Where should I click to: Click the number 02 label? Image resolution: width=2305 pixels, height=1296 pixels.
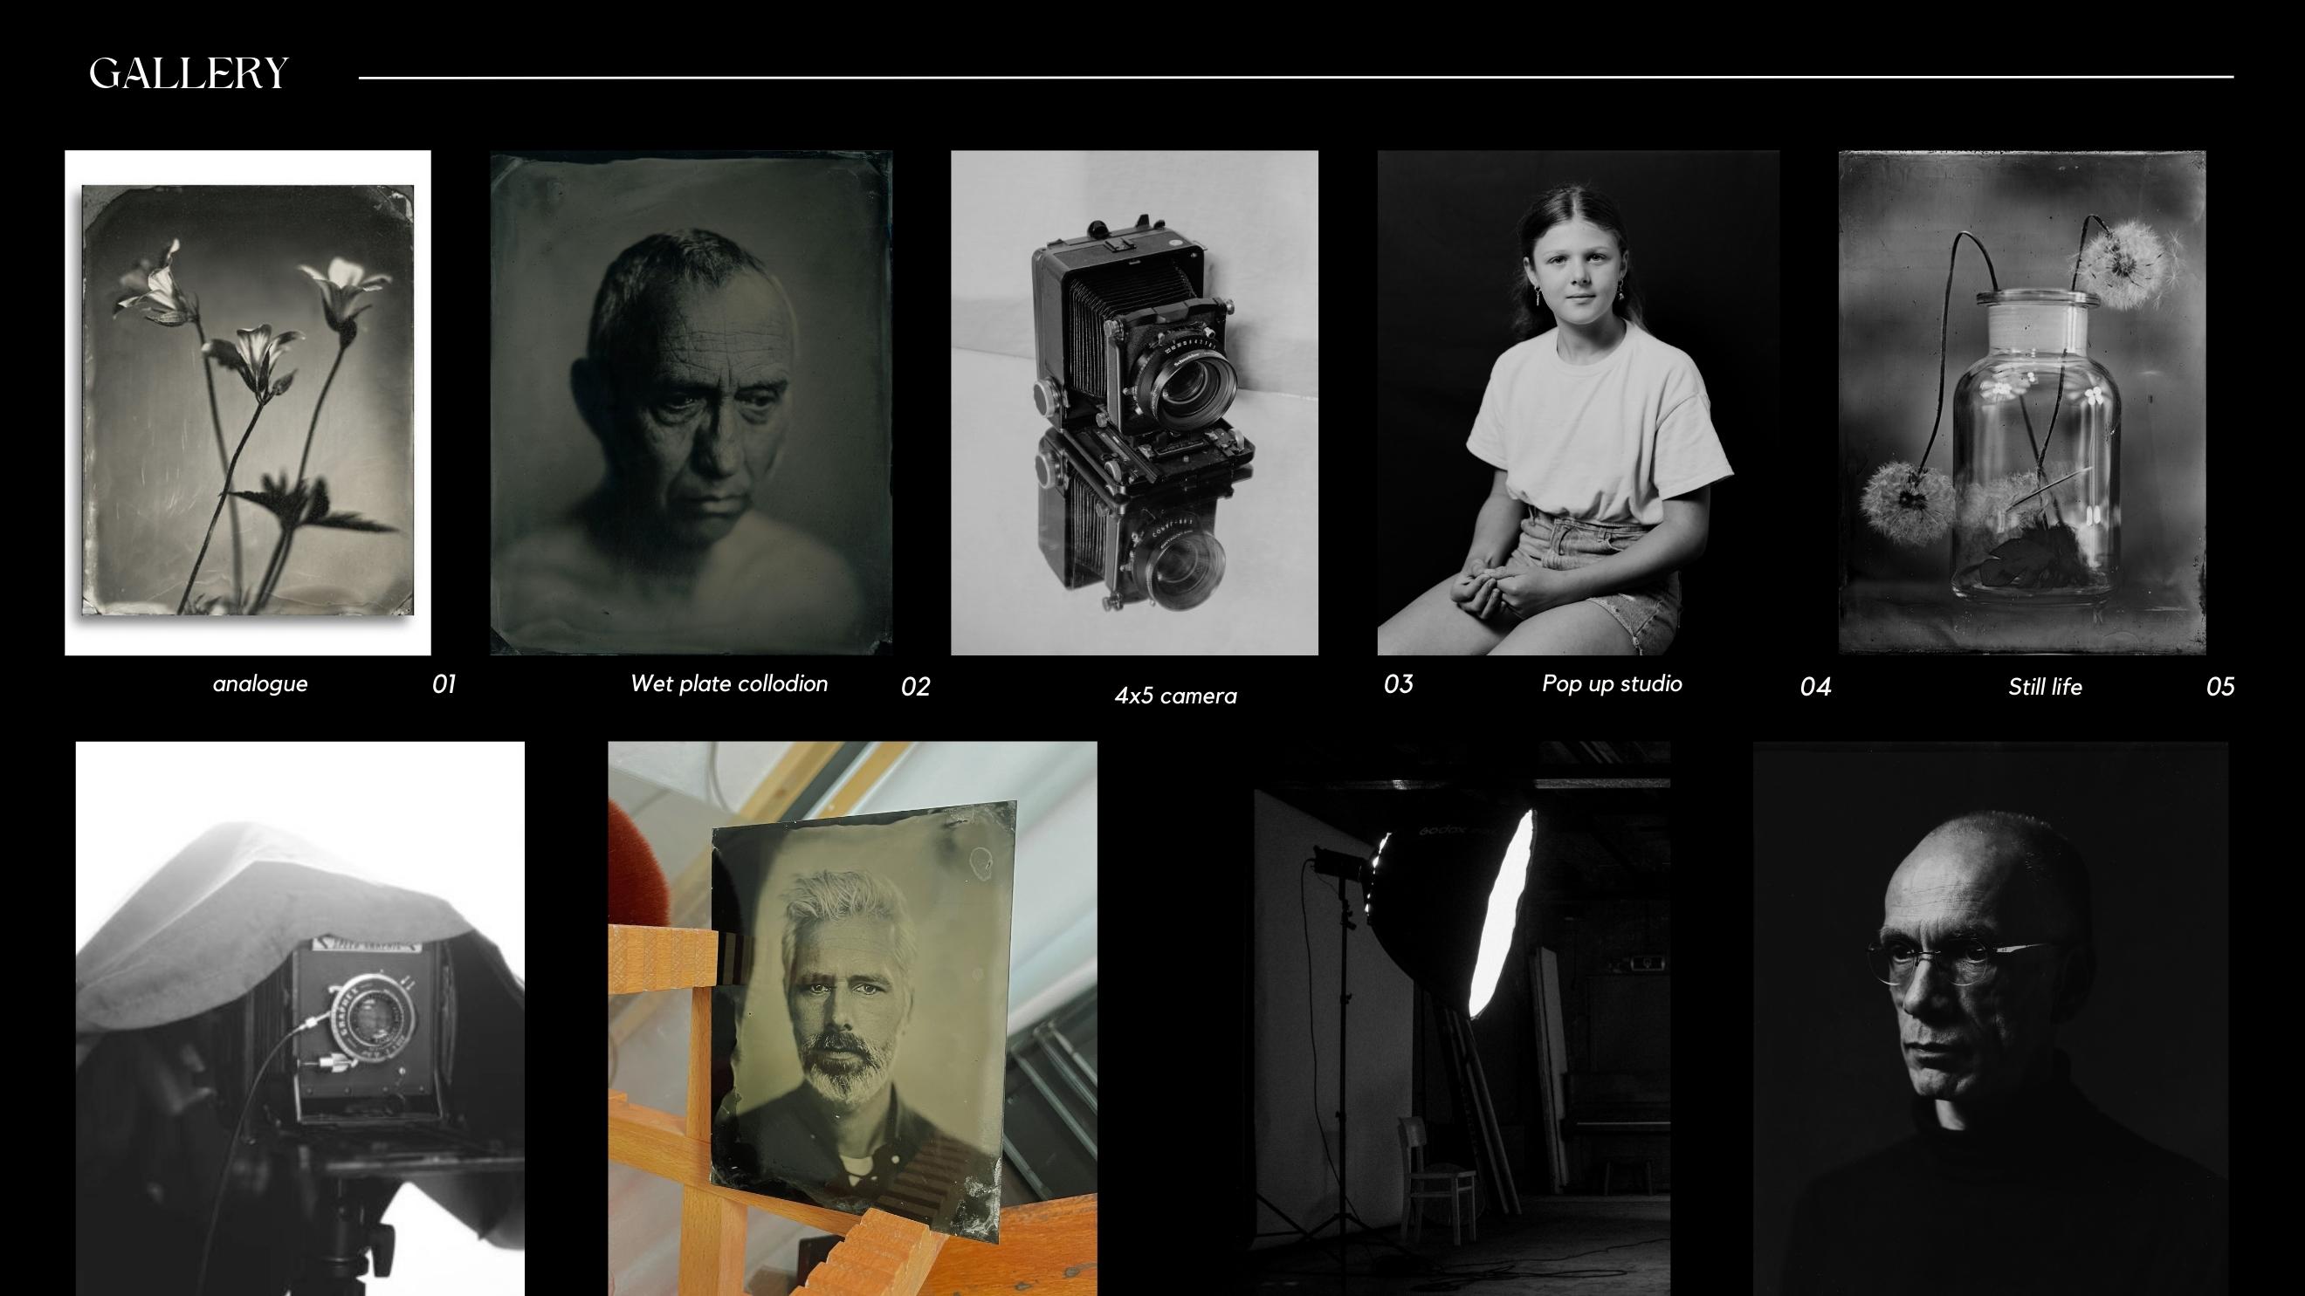915,687
